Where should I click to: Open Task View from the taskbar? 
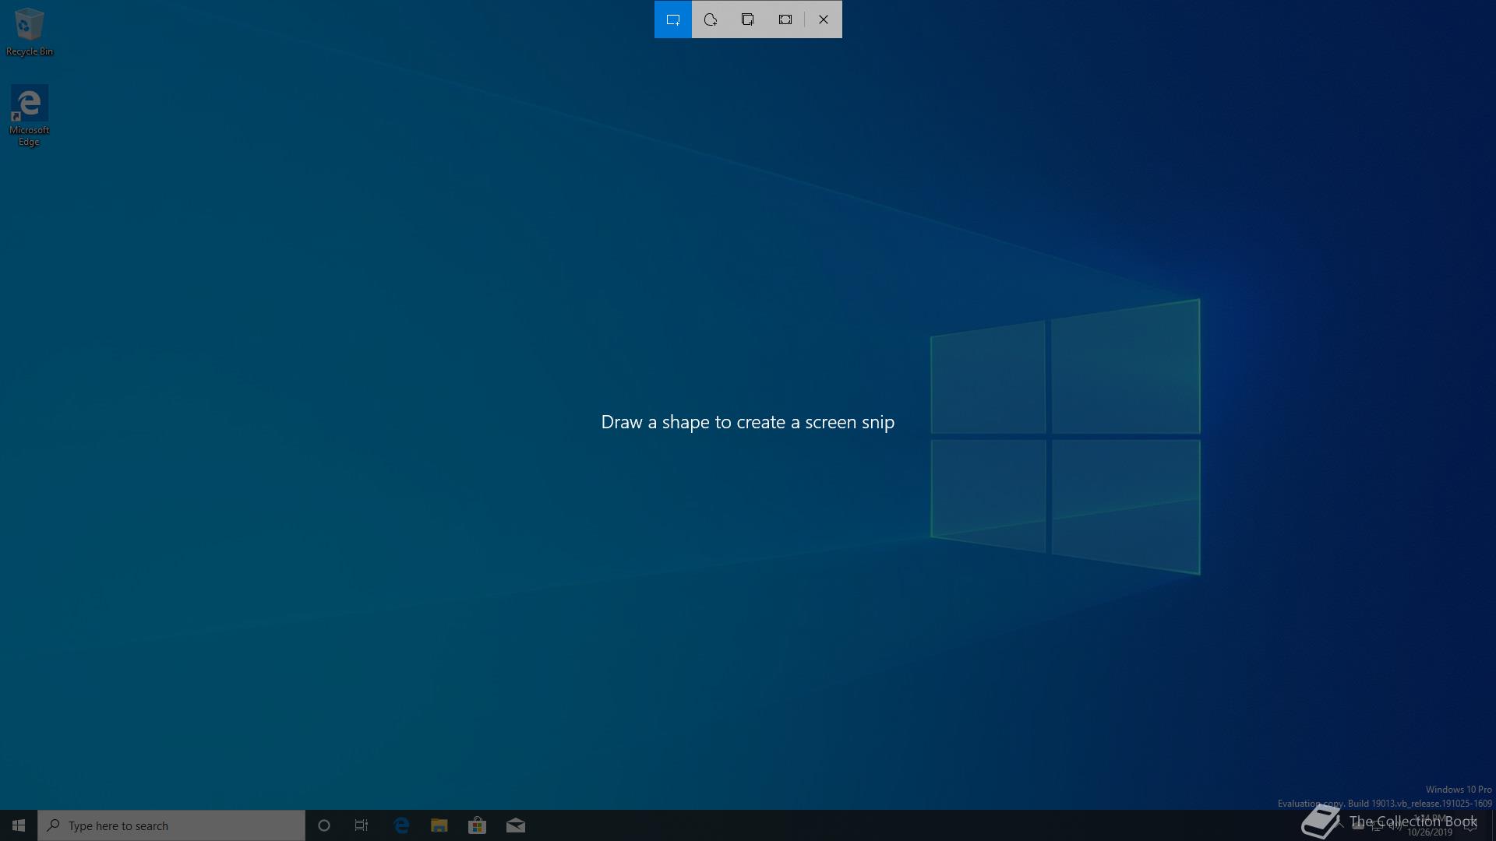click(362, 825)
